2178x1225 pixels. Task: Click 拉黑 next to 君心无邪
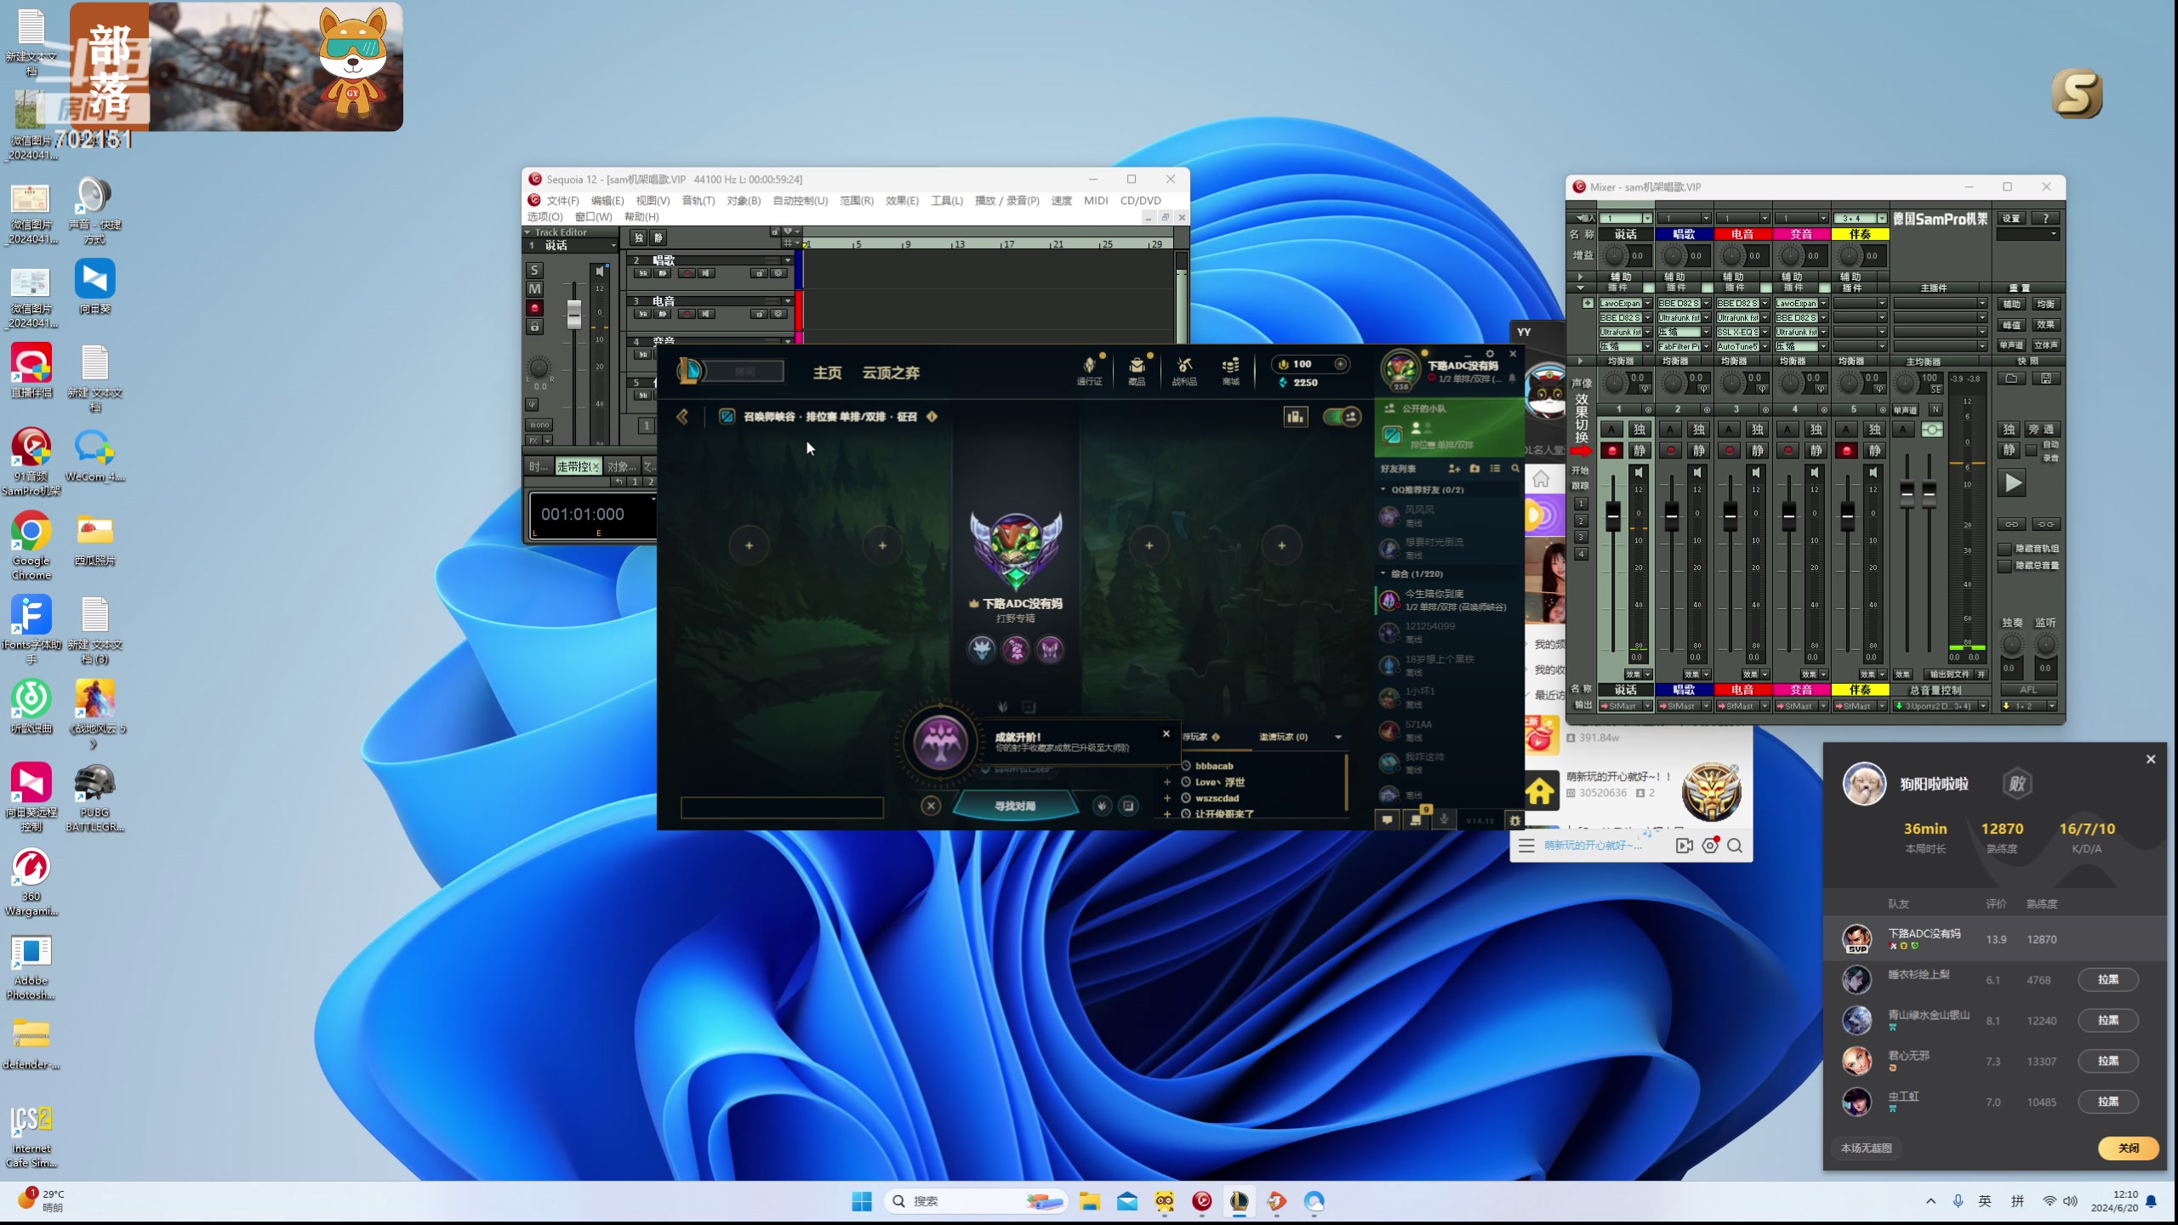tap(2107, 1061)
